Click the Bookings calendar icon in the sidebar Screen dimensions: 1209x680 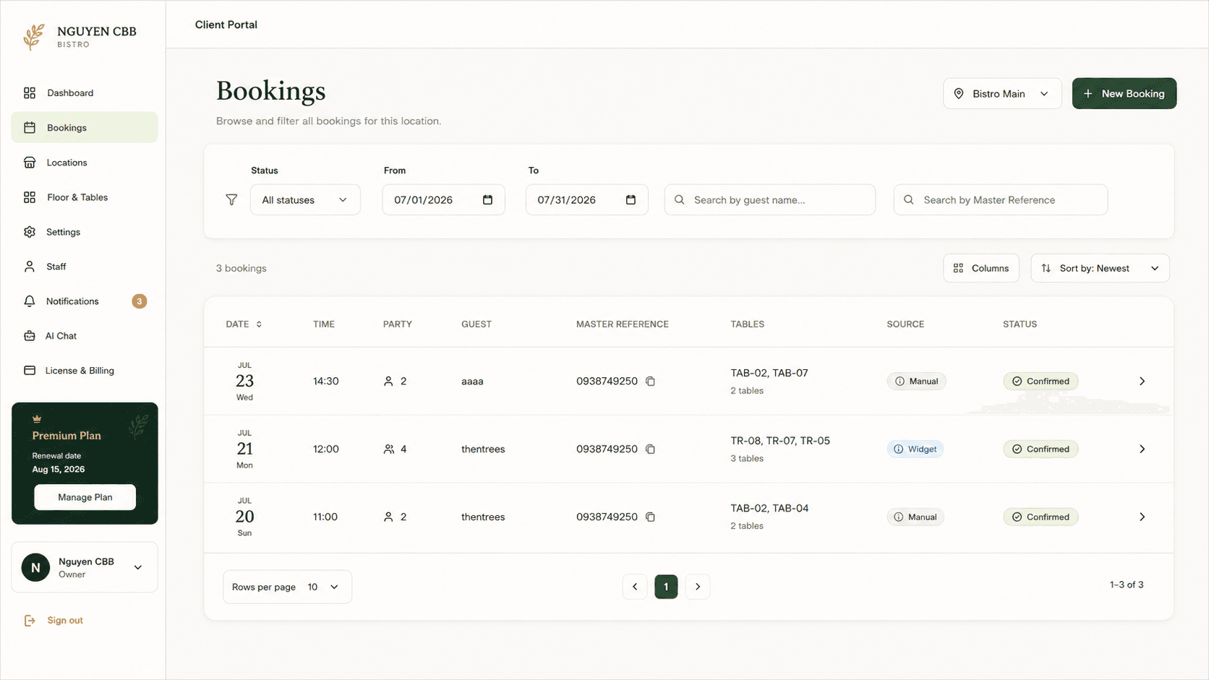point(30,128)
